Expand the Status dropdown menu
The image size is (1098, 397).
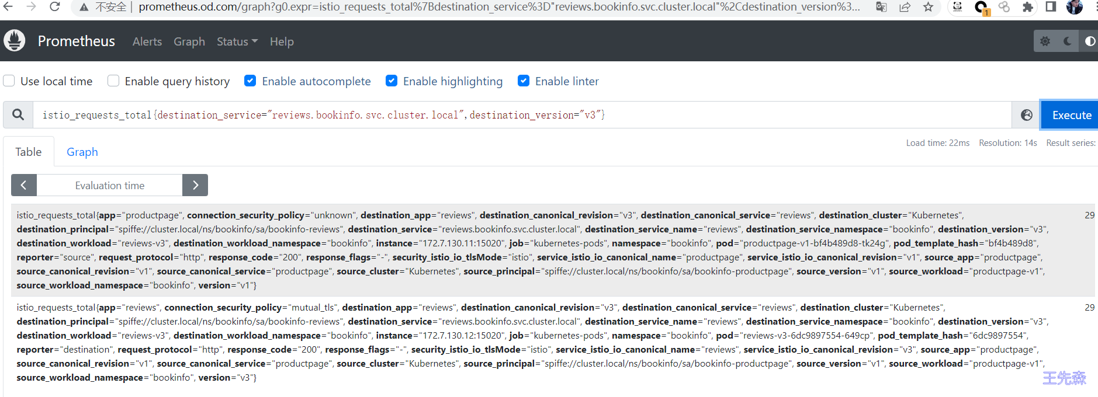click(x=237, y=41)
